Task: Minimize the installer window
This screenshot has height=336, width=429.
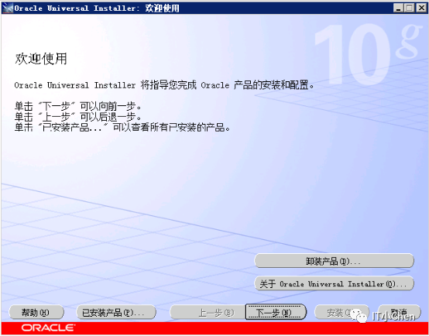Action: pyautogui.click(x=399, y=9)
